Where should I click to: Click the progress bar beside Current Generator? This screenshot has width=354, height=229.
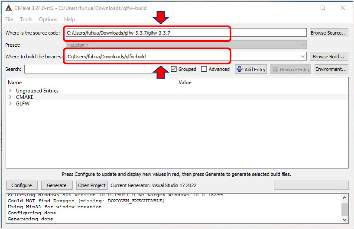311,185
